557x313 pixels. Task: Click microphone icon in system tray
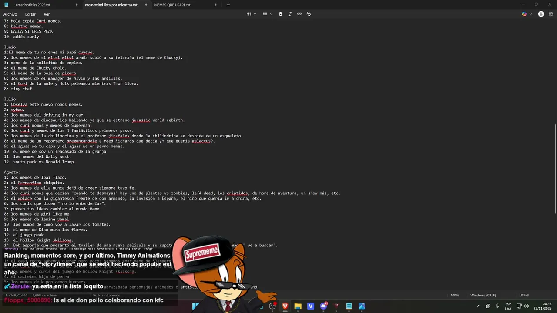pyautogui.click(x=497, y=306)
